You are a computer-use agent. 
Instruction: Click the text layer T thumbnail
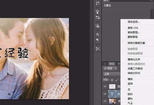click(x=112, y=94)
